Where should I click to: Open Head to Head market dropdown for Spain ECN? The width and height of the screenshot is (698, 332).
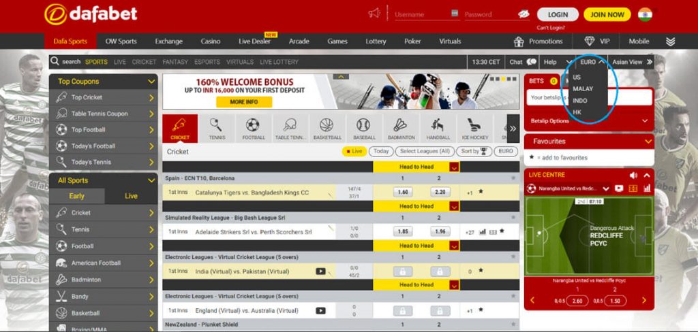(454, 167)
